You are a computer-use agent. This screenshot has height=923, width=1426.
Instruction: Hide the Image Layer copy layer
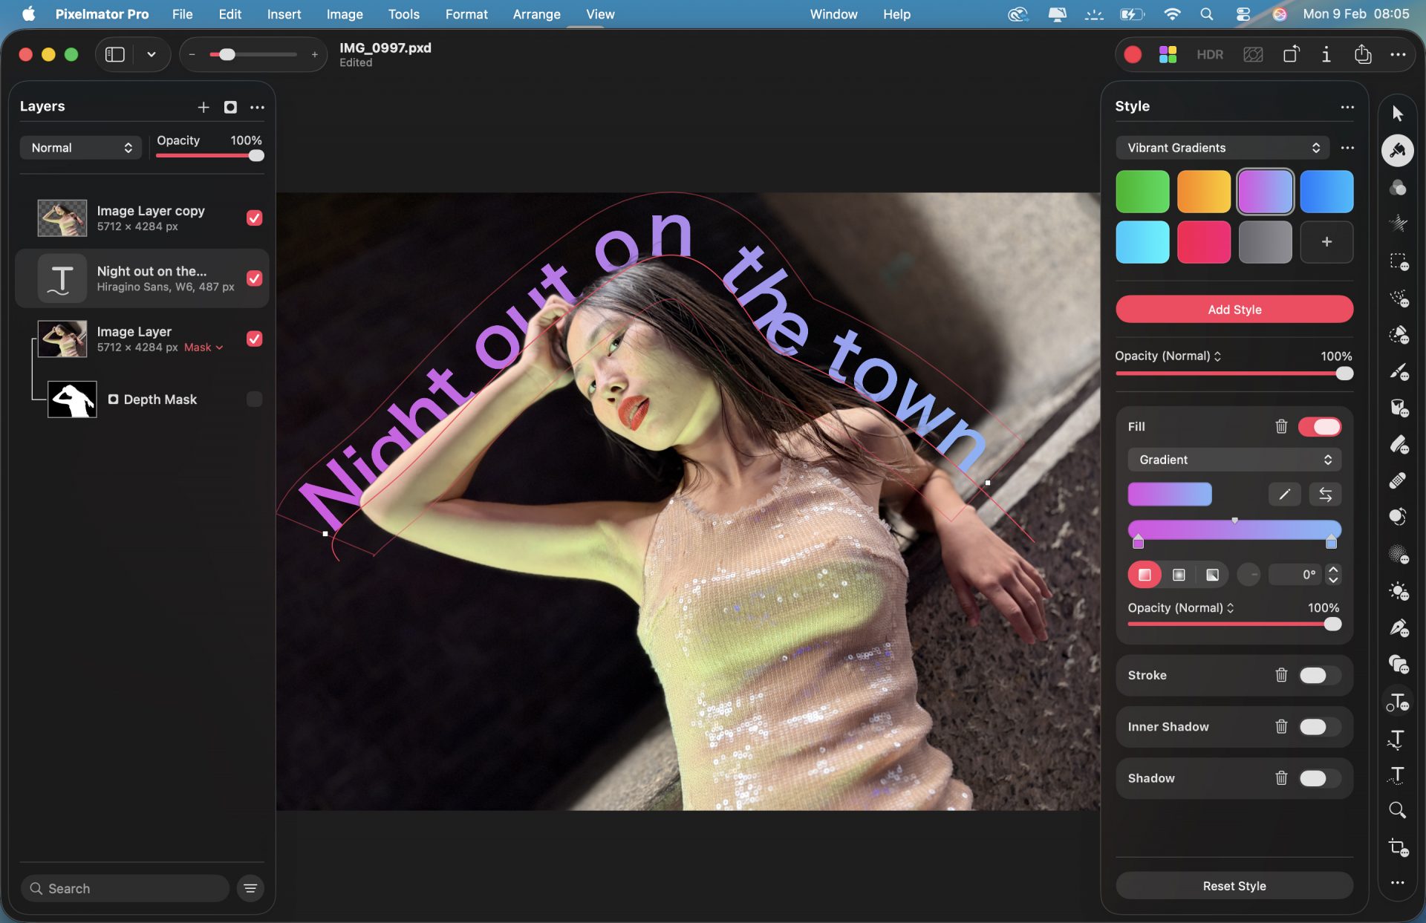[x=255, y=218]
